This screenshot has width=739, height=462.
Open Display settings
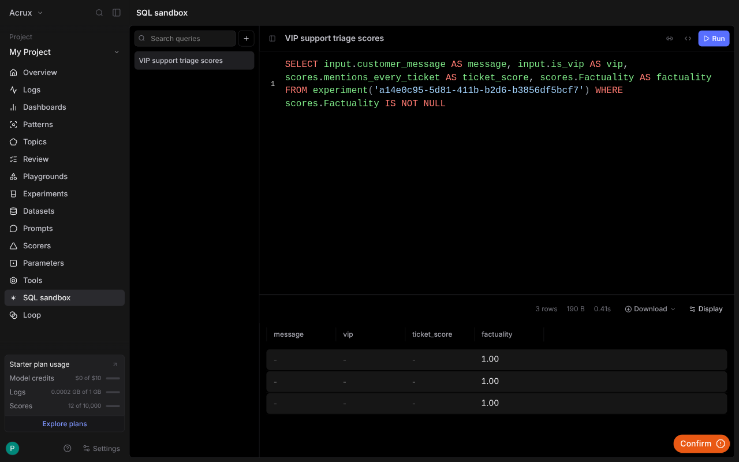[x=706, y=309]
